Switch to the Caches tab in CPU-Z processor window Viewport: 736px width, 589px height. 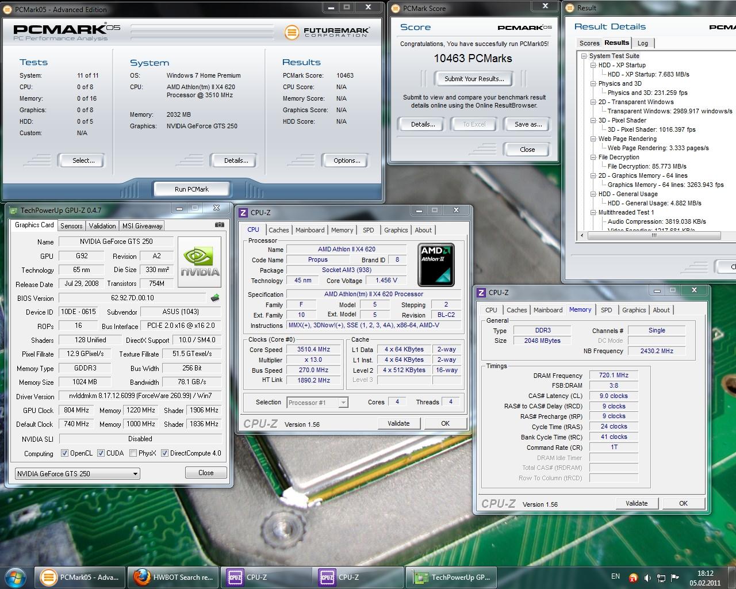coord(279,230)
